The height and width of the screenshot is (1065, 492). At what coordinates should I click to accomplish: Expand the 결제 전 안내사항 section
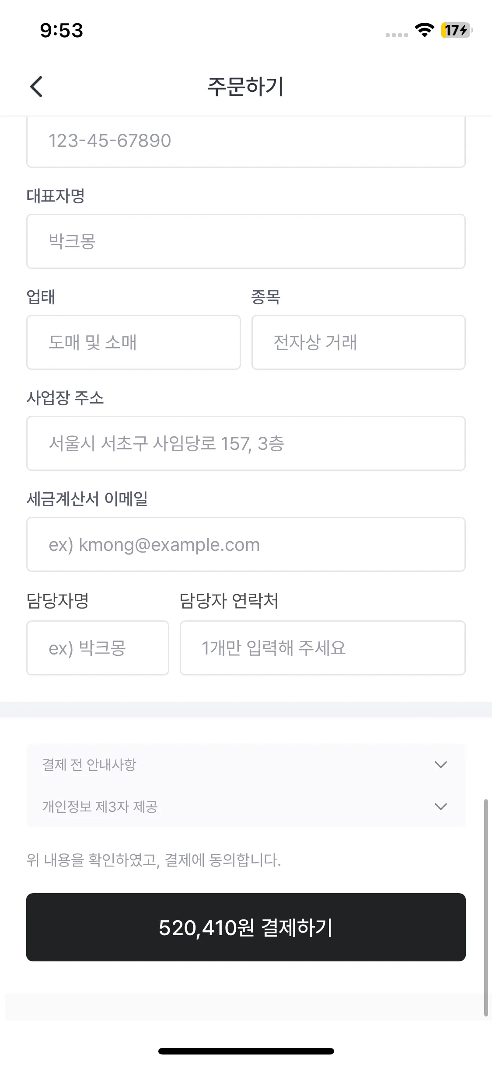tap(246, 765)
